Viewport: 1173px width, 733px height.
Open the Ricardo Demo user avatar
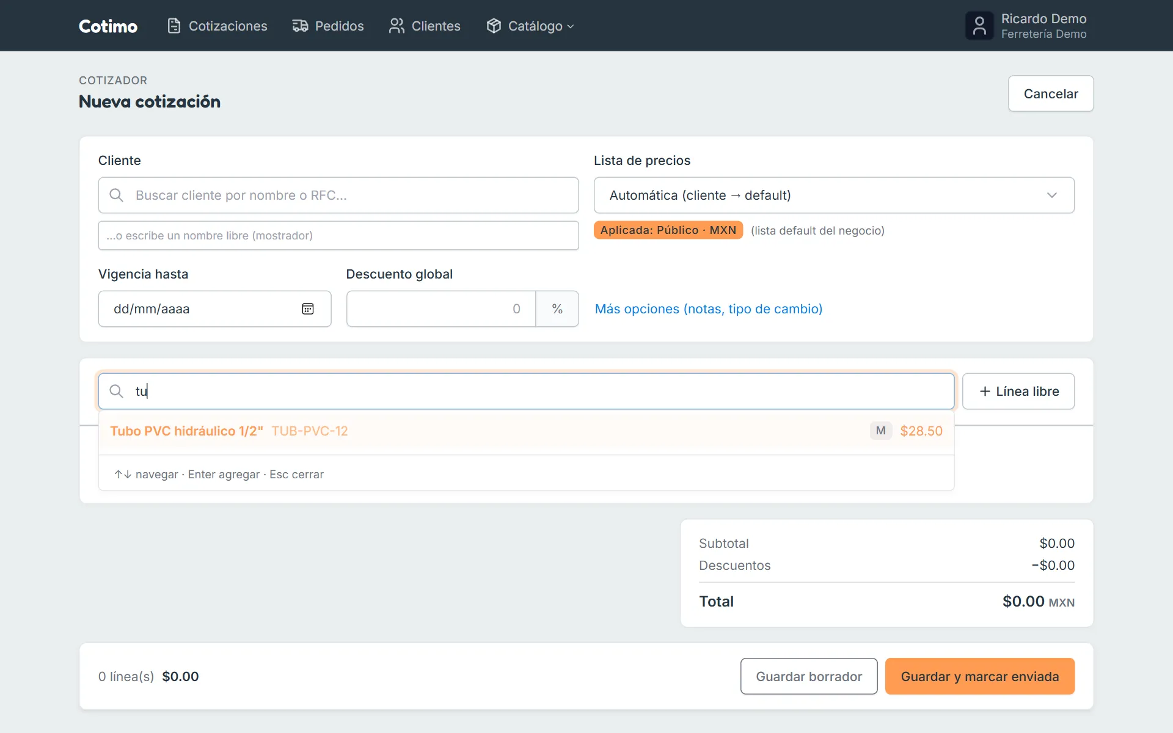[x=979, y=26]
